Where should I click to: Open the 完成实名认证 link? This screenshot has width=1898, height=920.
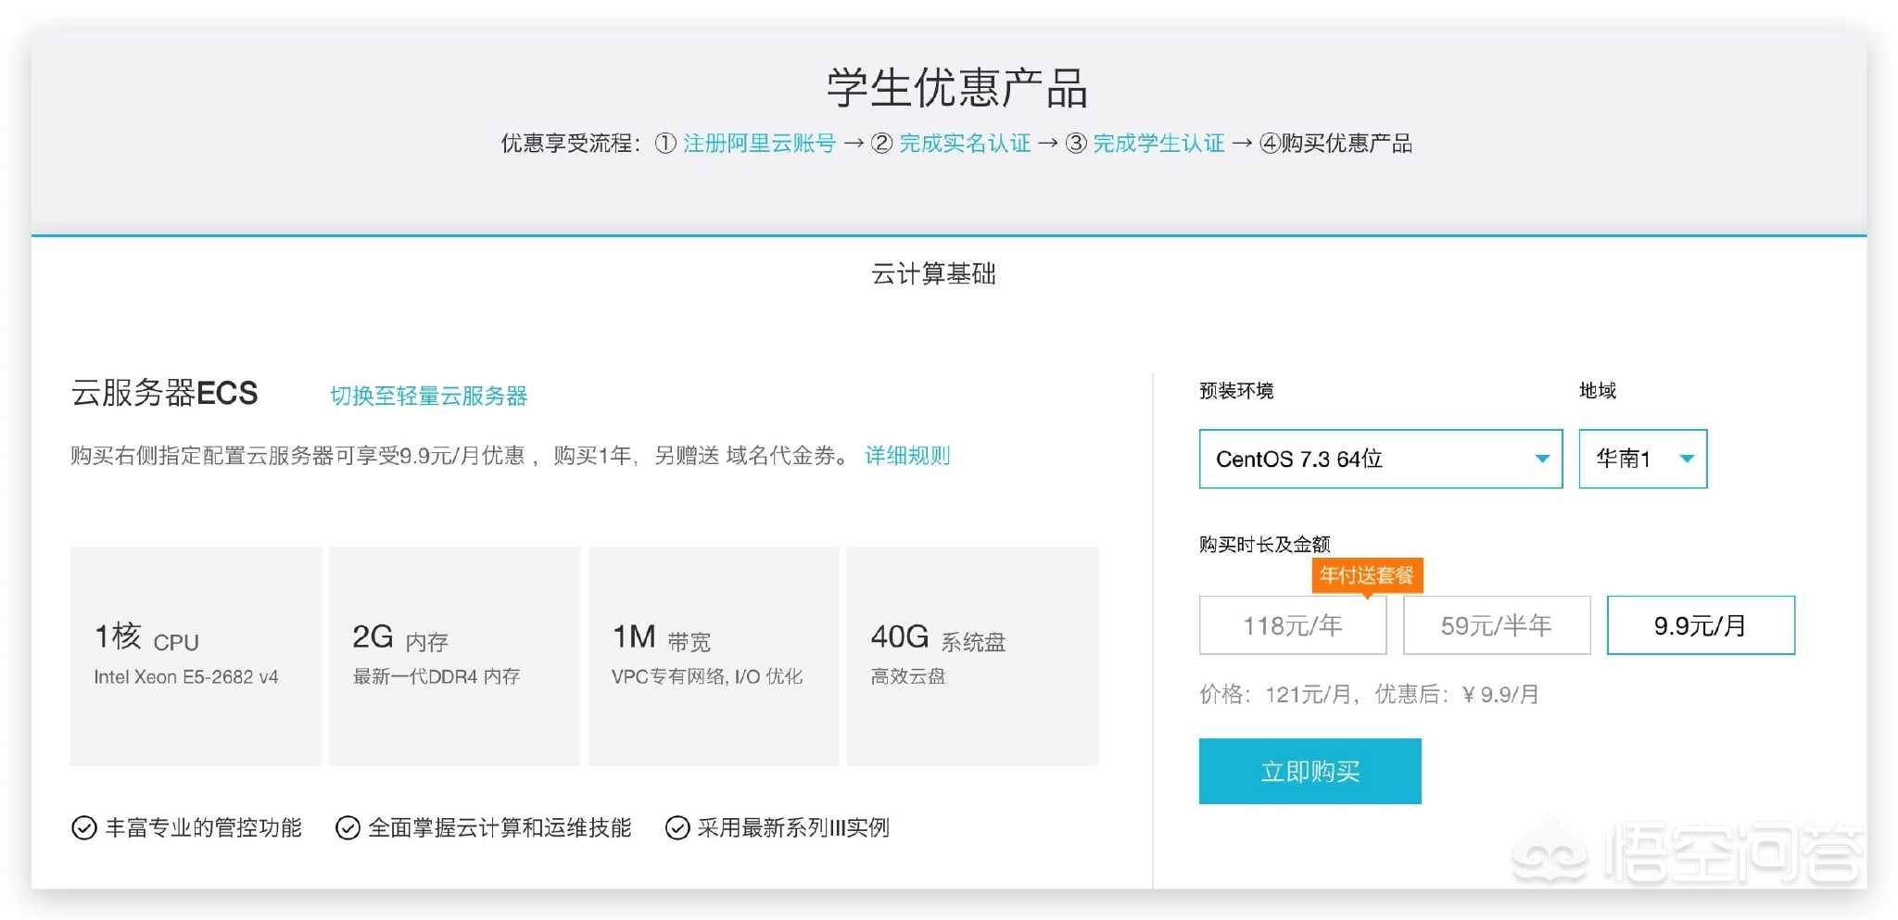965,143
